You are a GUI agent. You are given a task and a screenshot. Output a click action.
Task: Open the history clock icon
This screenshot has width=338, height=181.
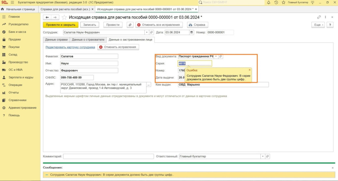point(276,2)
